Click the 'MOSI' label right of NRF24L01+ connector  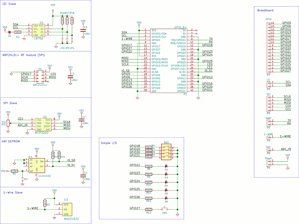coord(52,77)
